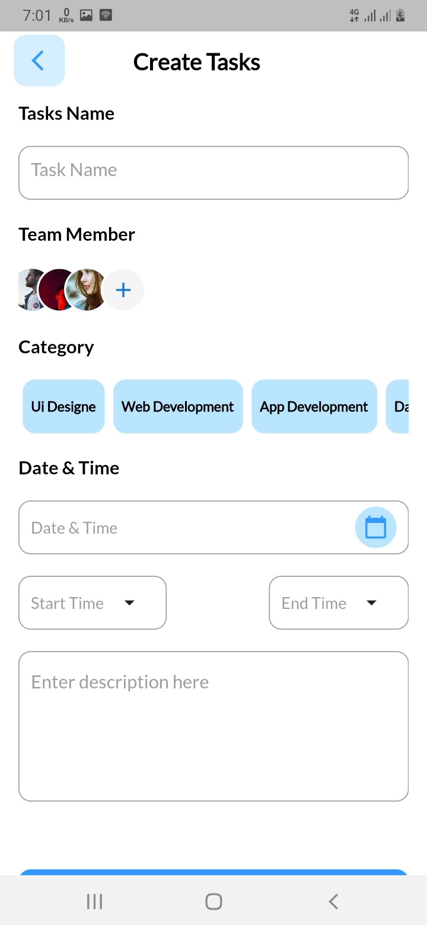The image size is (427, 925).
Task: Tap the add team member plus icon
Action: 123,290
